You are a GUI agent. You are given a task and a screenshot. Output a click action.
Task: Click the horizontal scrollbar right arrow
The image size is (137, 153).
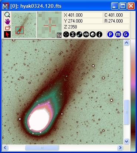click(120, 147)
